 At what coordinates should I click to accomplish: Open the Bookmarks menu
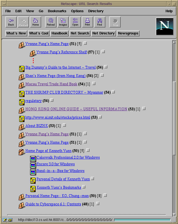click(x=57, y=11)
